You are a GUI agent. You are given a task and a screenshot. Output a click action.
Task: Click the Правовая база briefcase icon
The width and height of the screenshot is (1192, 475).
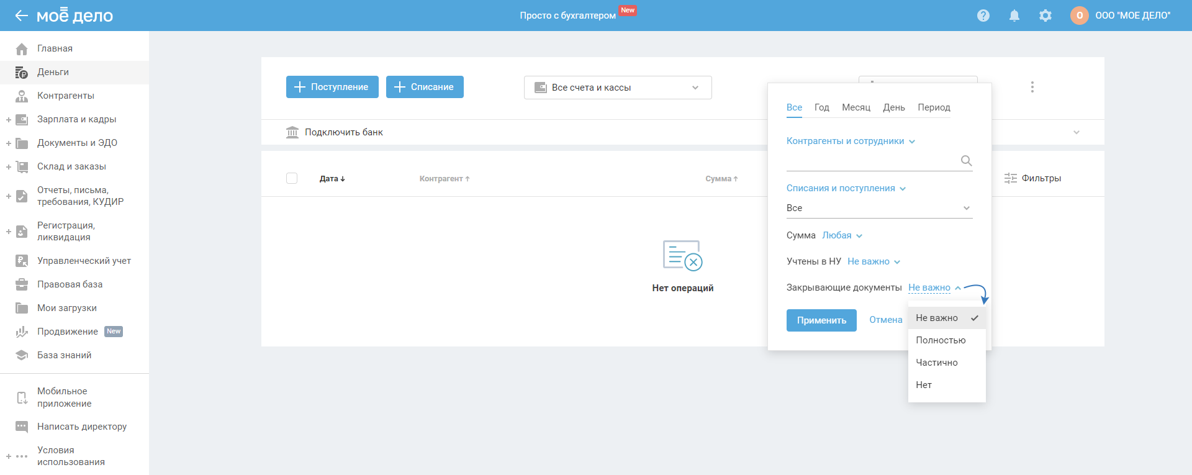point(22,284)
